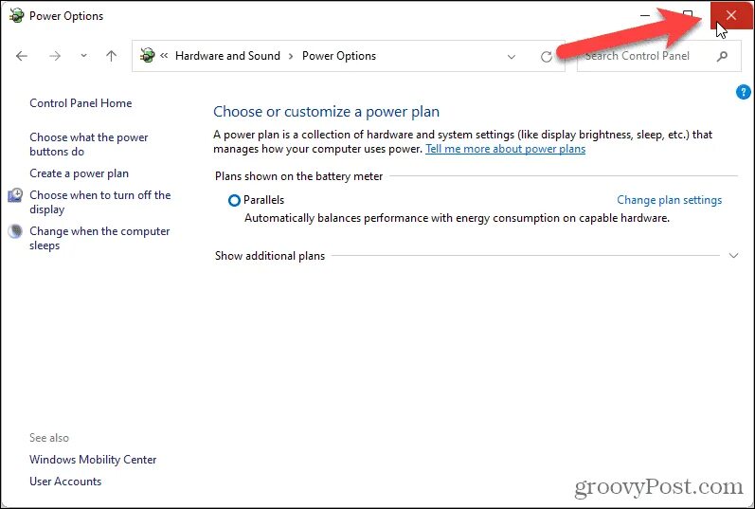Screen dimensions: 755x509
Task: Click Create a power plan link
Action: click(79, 173)
